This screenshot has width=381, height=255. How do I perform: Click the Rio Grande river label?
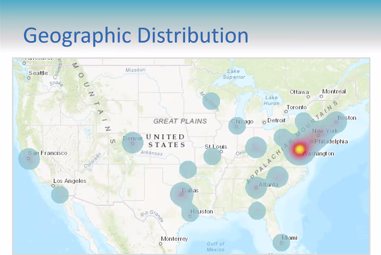tap(152, 215)
